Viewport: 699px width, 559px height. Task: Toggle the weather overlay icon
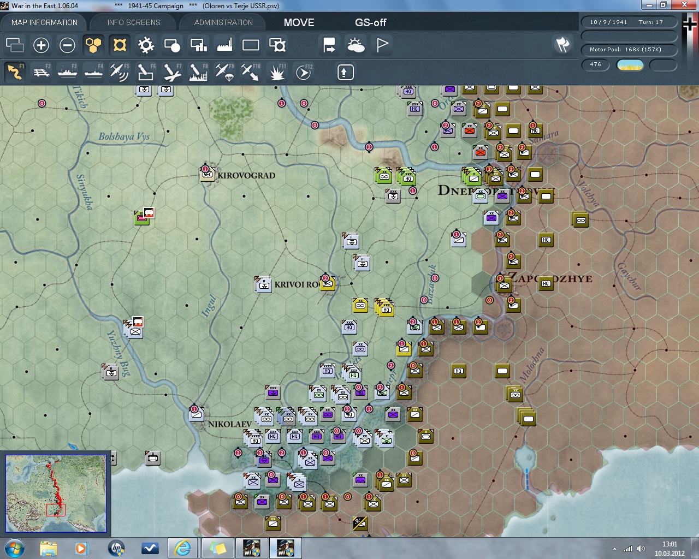[356, 45]
